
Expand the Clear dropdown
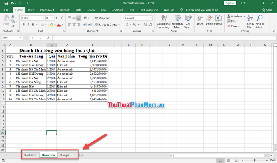click(x=238, y=26)
